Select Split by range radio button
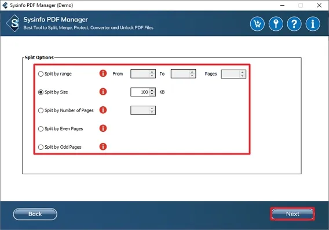The image size is (329, 230). pos(41,74)
